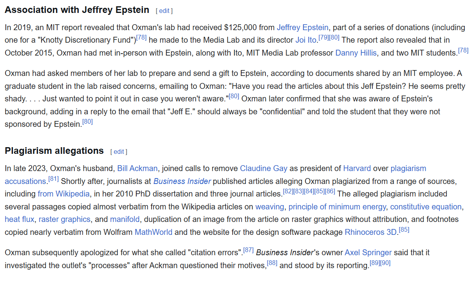Go to the Business Insider article
The height and width of the screenshot is (283, 473).
[182, 181]
